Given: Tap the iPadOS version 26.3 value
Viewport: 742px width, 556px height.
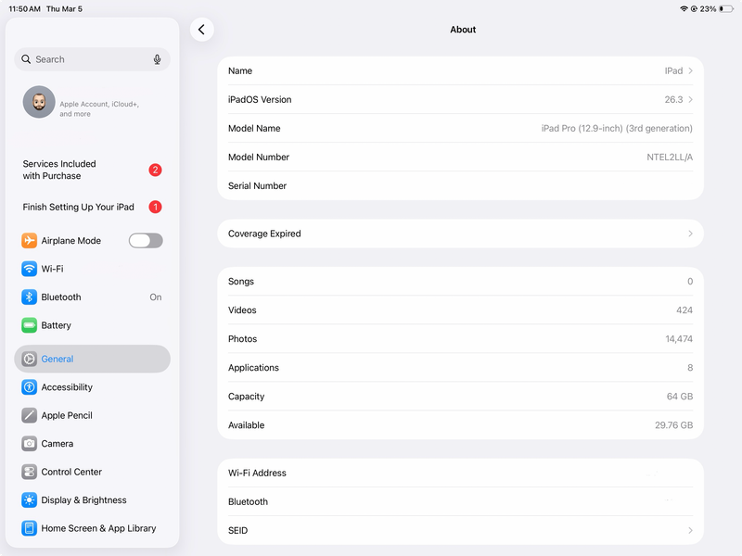Looking at the screenshot, I should coord(673,99).
